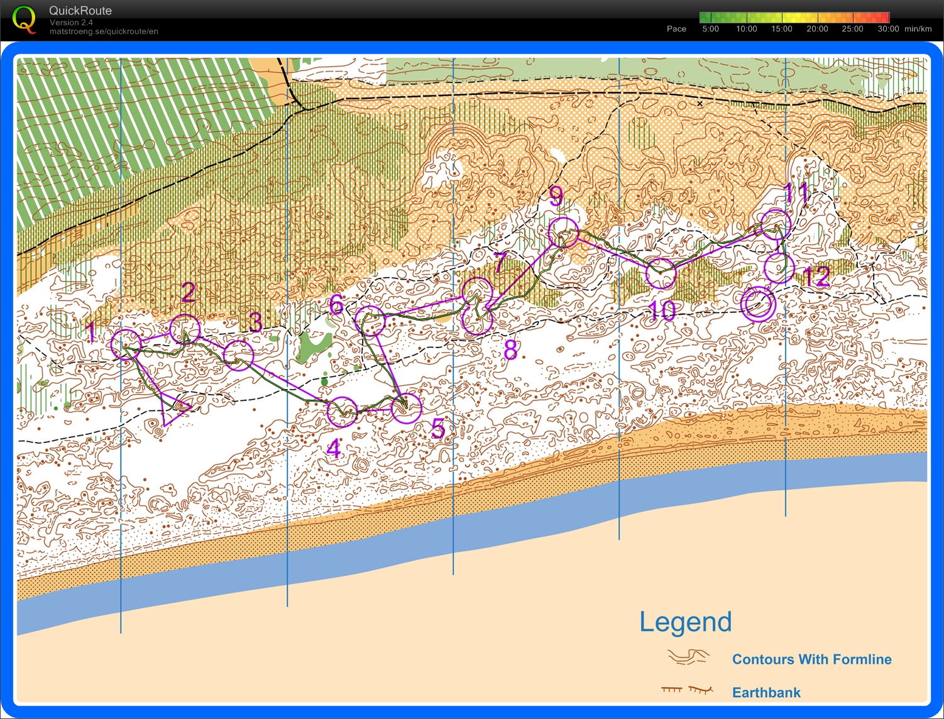Click control circle 5 on the course
Viewport: 944px width, 719px height.
(x=407, y=408)
